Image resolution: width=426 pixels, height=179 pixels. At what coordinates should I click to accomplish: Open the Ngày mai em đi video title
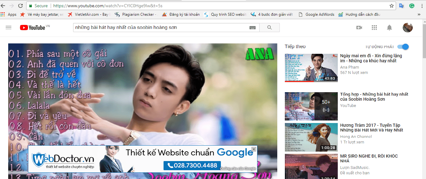[371, 58]
